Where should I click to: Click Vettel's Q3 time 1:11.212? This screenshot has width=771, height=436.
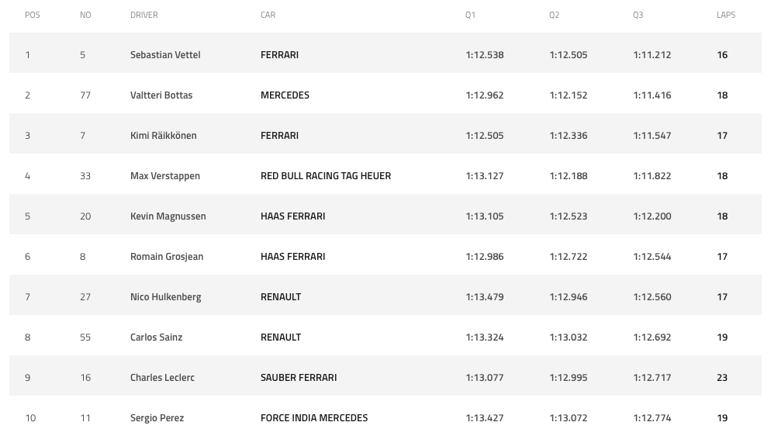(652, 55)
